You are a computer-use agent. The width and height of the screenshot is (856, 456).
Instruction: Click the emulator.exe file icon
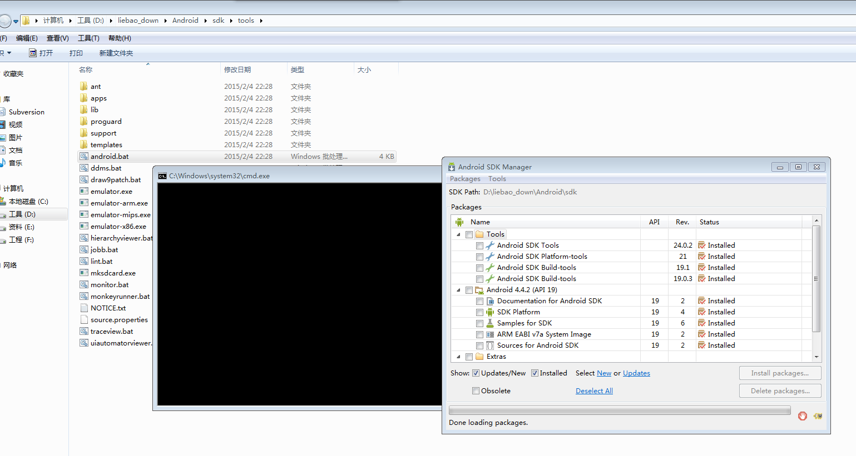pos(84,191)
